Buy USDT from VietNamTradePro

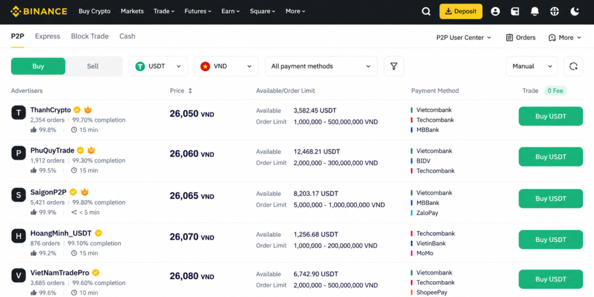pyautogui.click(x=551, y=279)
